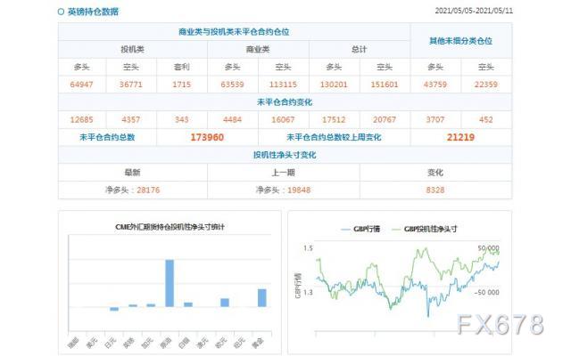This screenshot has width=571, height=356.
Task: Click the 商业类 column group header
Action: (x=258, y=50)
